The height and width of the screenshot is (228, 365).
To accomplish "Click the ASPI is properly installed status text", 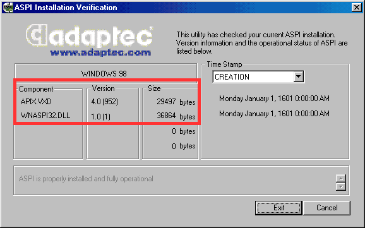I will [86, 179].
